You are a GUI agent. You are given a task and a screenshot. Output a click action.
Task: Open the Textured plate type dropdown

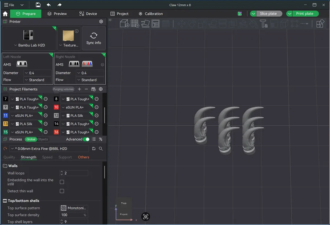69,45
